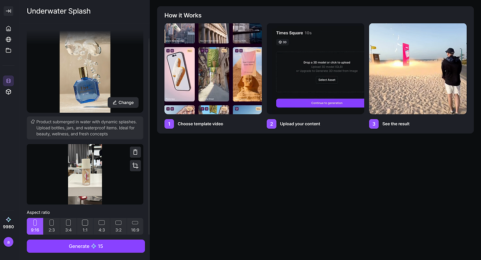481x260 pixels.
Task: Click the beach result preview image
Action: pyautogui.click(x=418, y=68)
